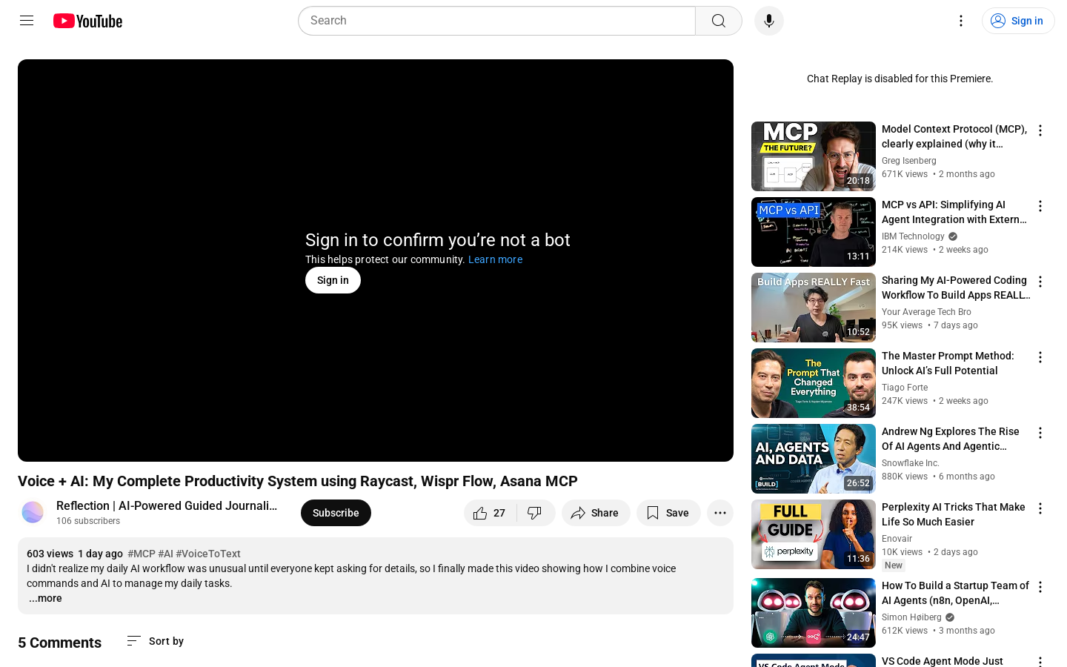Expand description with ...more

(x=45, y=598)
